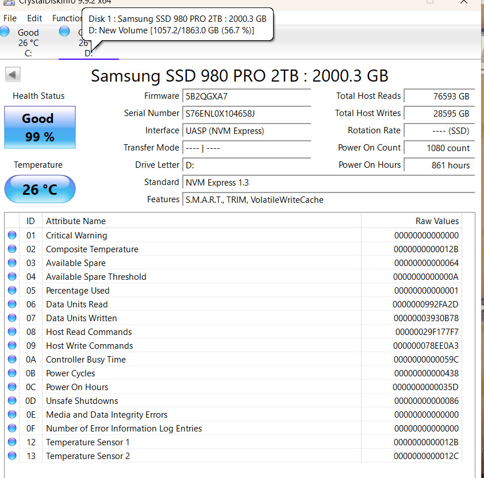Open the File menu

coord(10,18)
